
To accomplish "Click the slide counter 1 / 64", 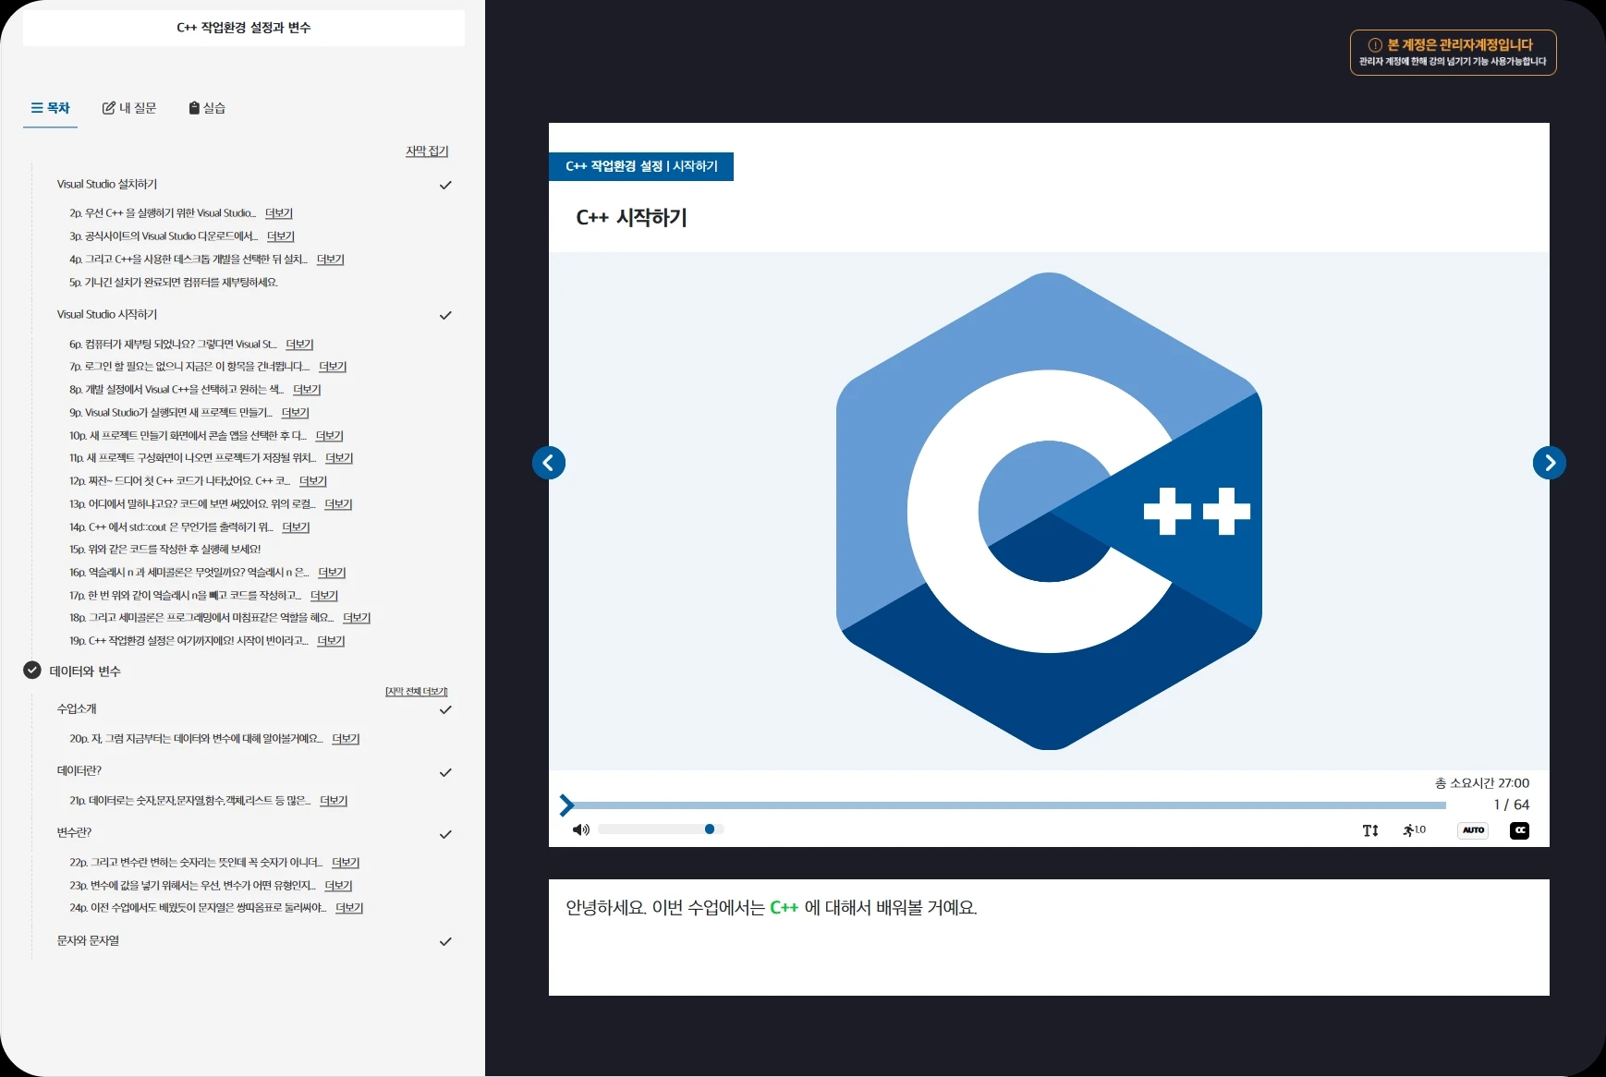I will [x=1511, y=805].
